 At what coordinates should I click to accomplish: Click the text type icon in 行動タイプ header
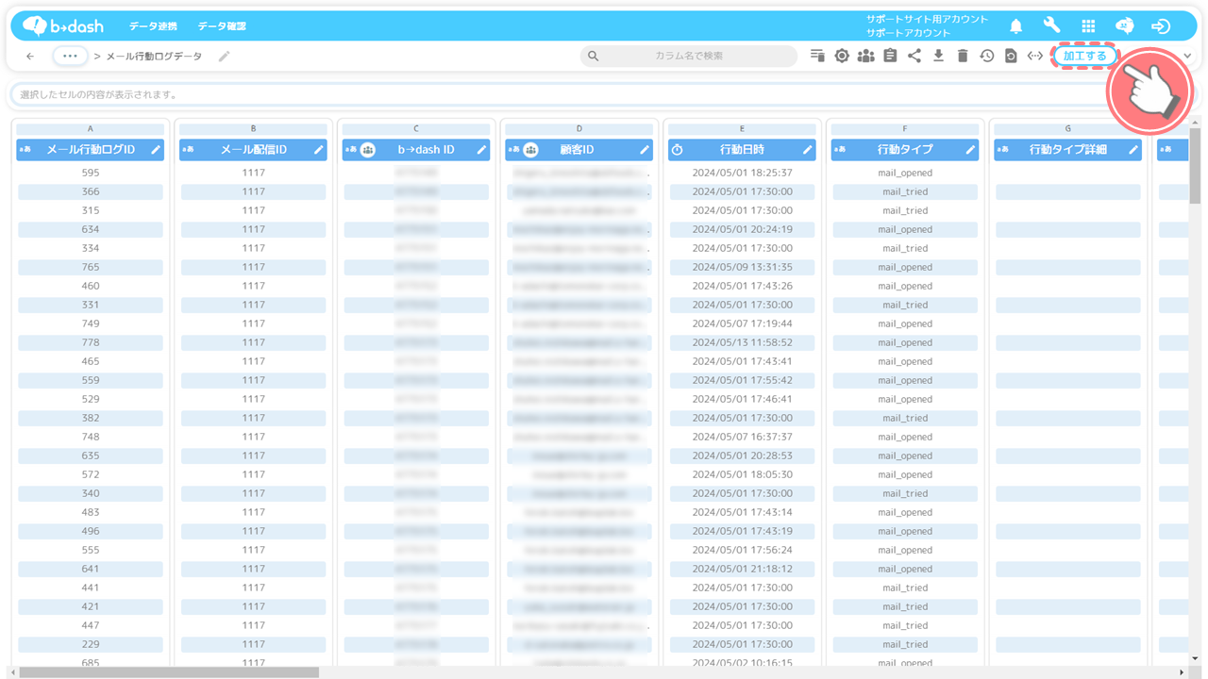pyautogui.click(x=839, y=149)
